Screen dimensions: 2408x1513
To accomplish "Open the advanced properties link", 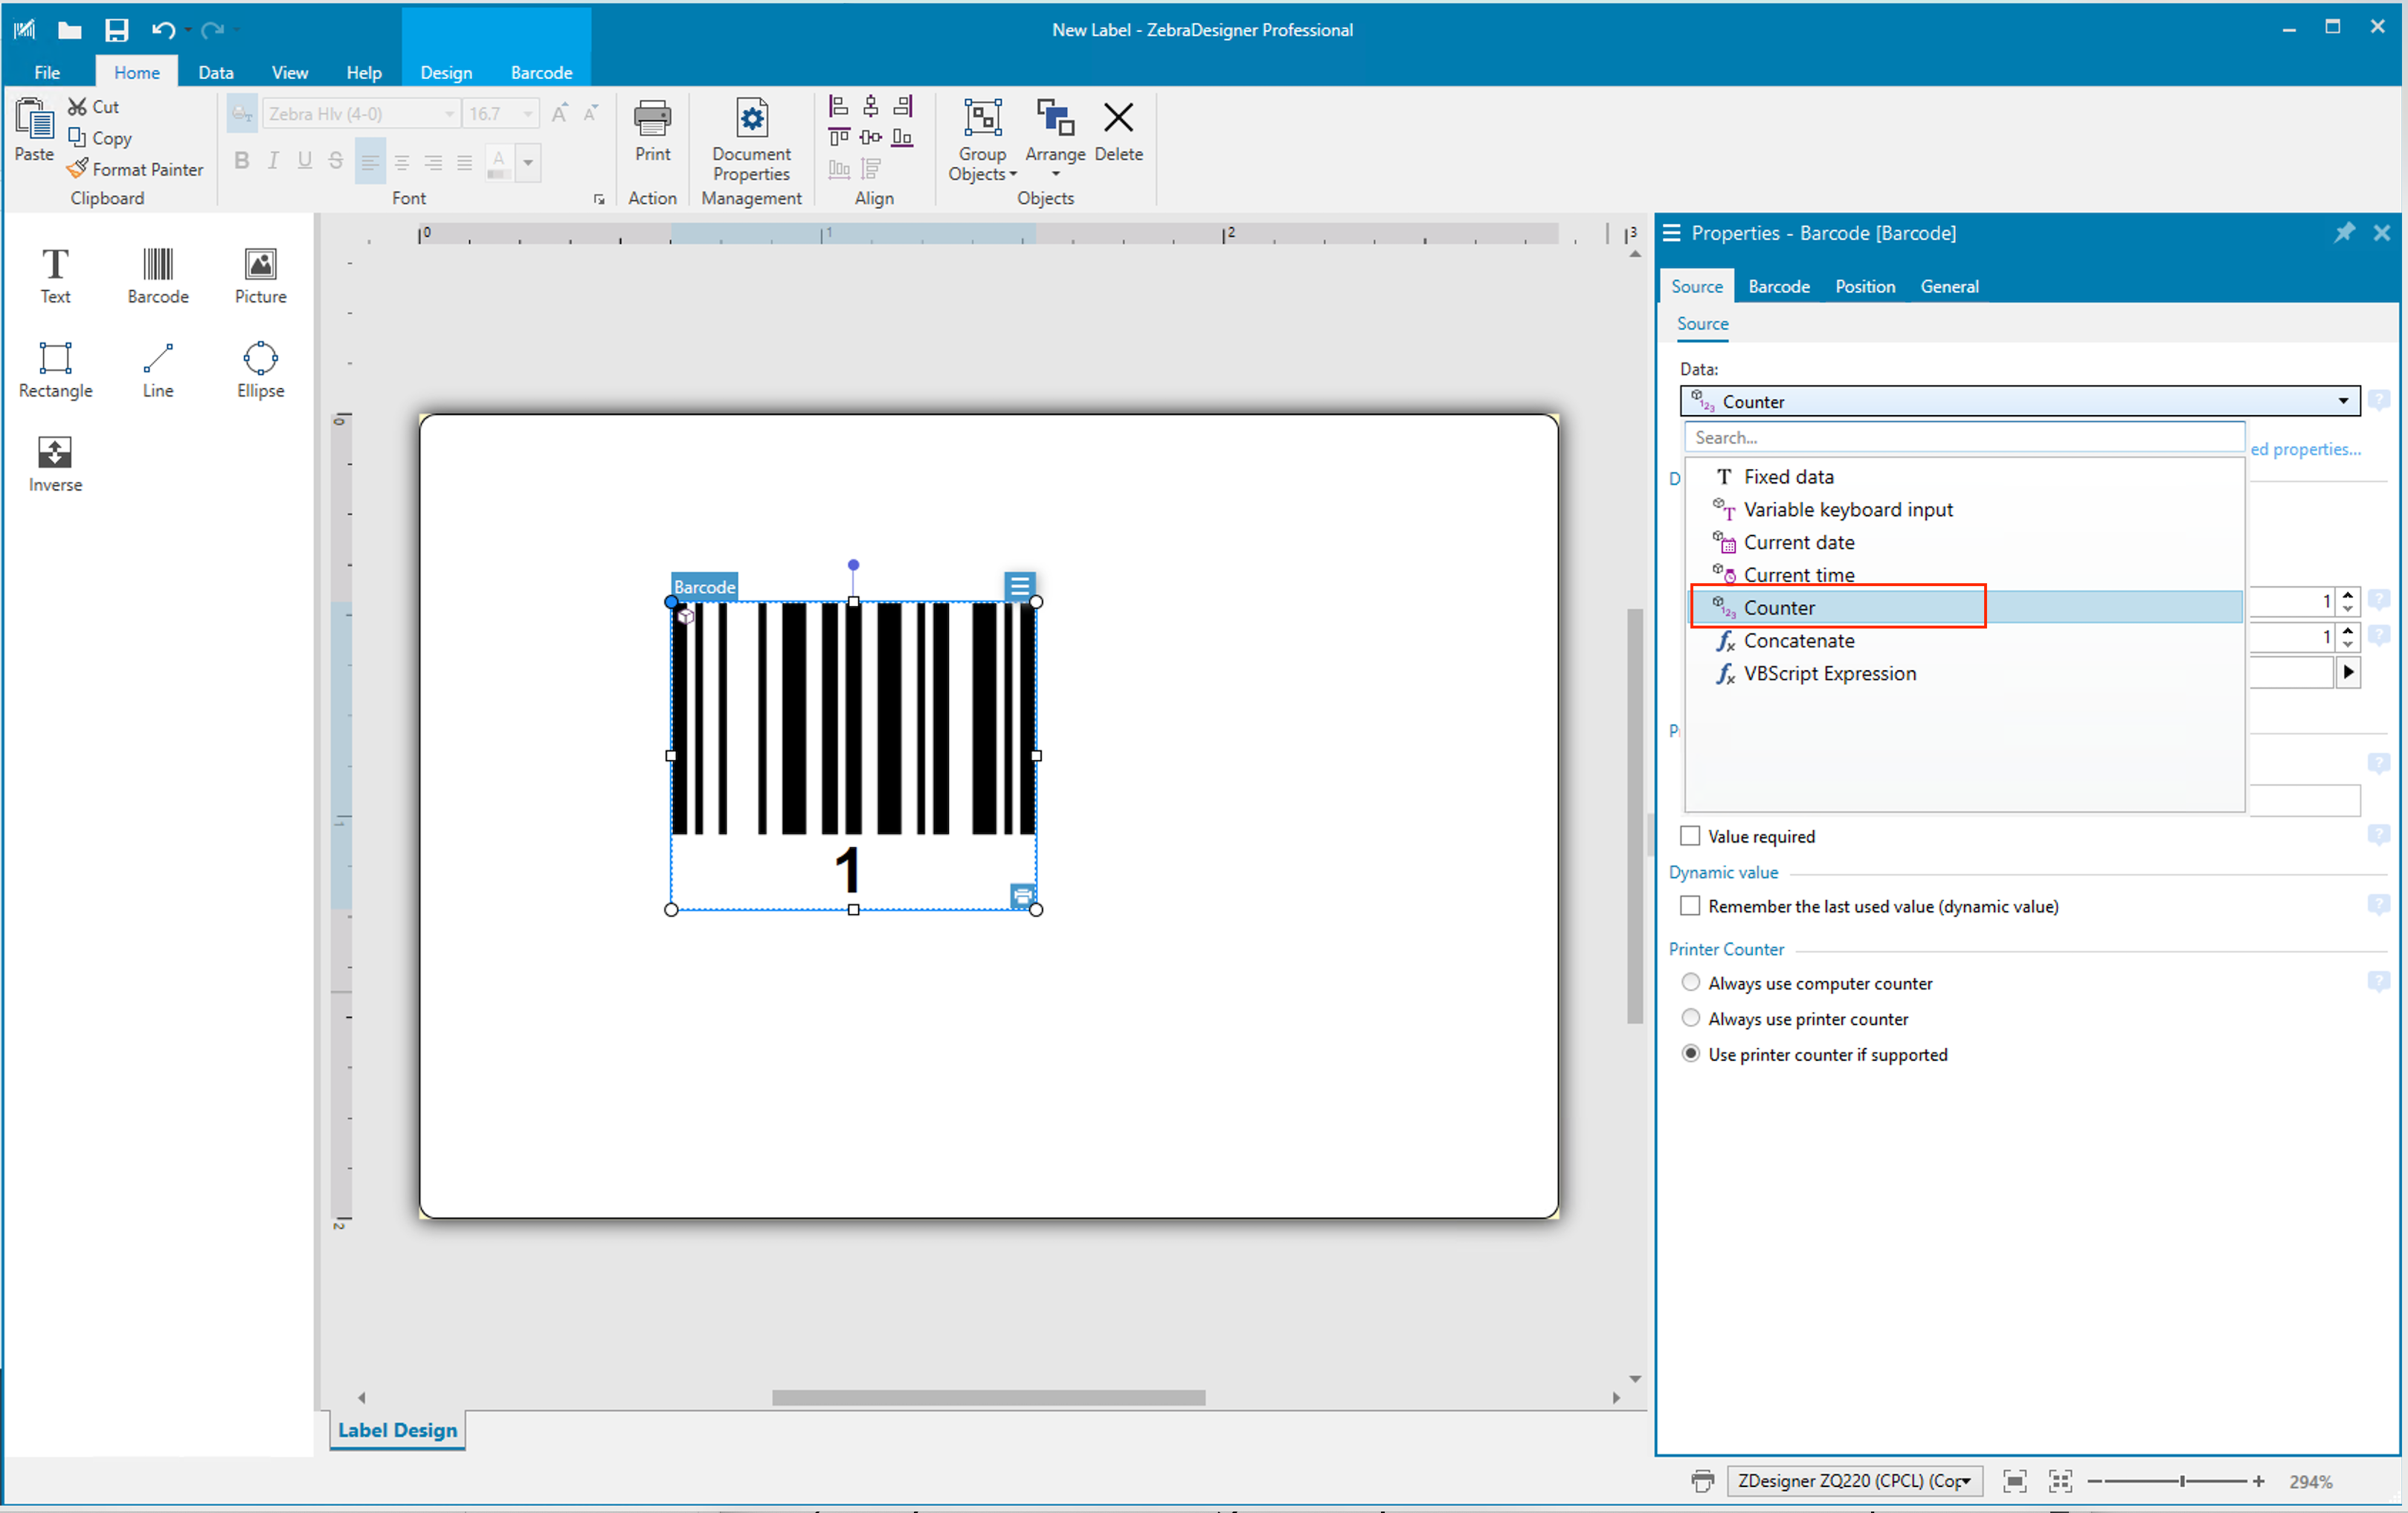I will (2305, 449).
